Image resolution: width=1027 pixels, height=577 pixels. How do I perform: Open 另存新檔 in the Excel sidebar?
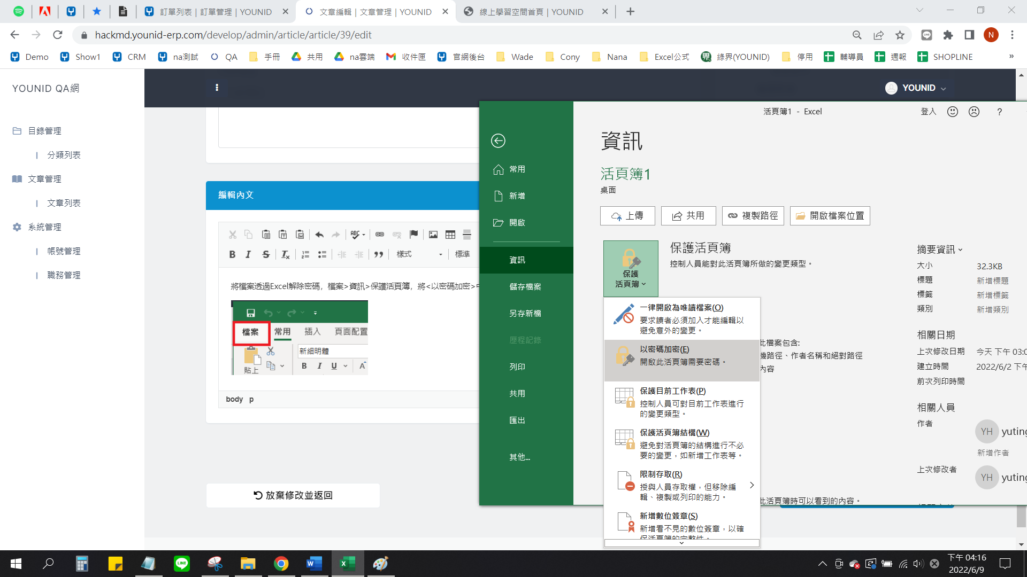coord(525,314)
